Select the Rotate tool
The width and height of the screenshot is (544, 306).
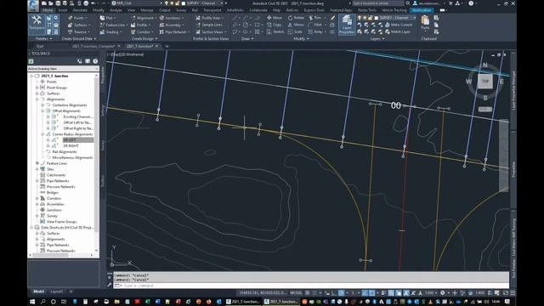296,18
